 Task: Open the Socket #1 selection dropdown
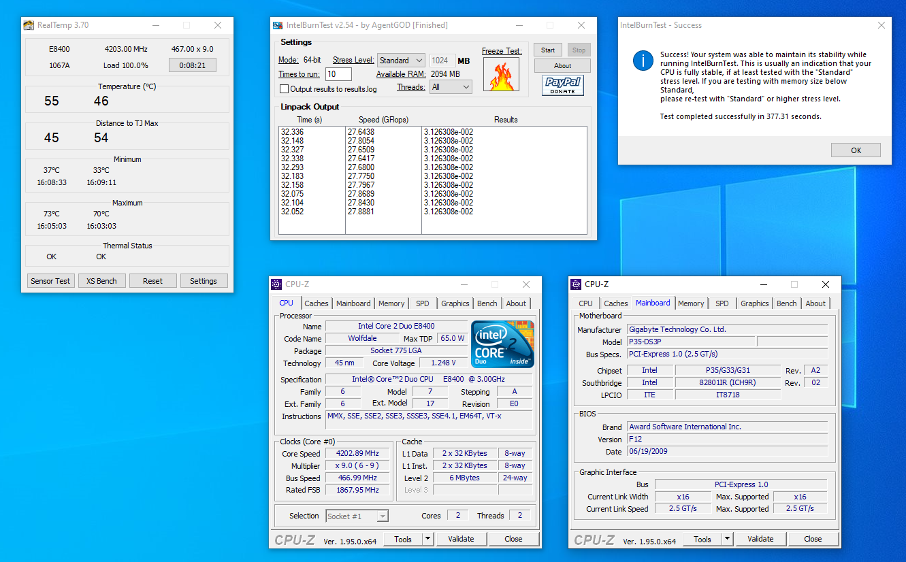point(357,516)
